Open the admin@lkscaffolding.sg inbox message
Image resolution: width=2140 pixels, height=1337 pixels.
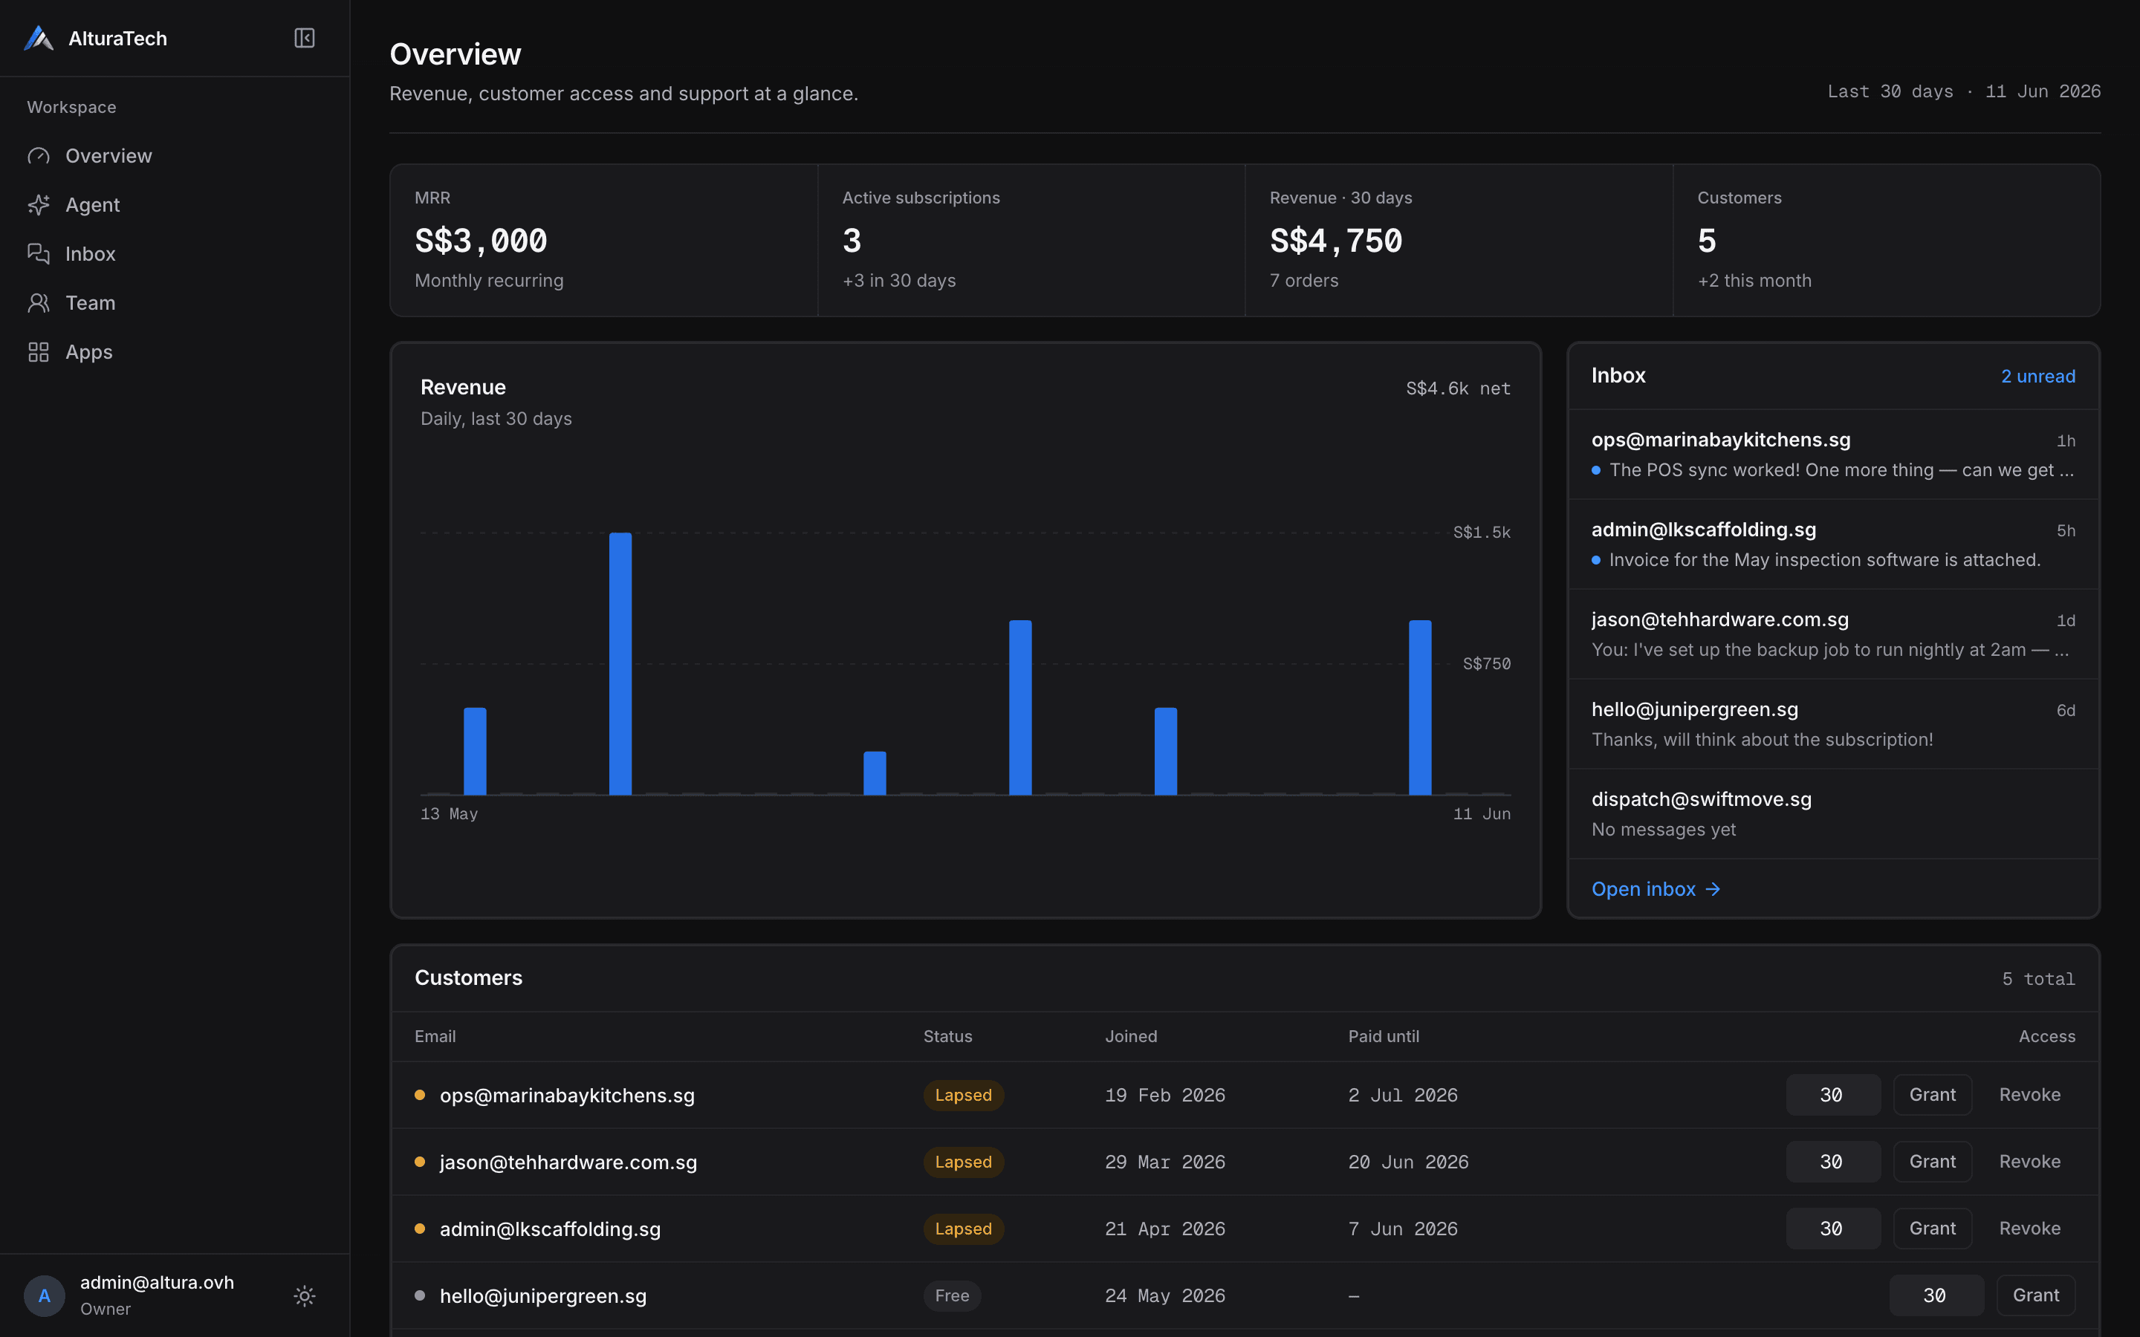pos(1833,544)
